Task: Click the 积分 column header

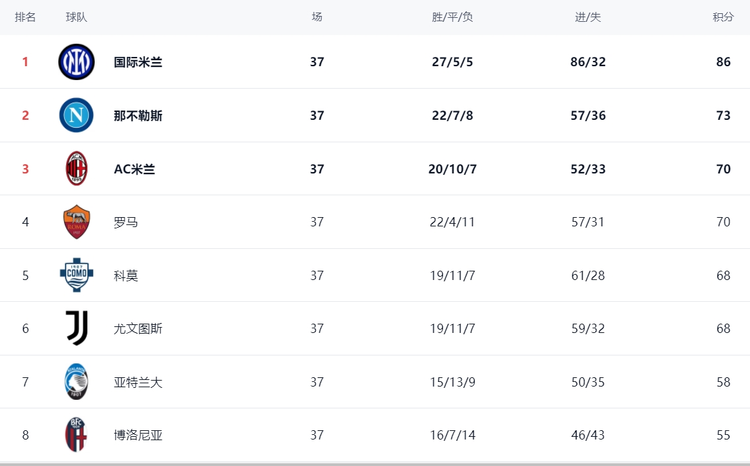Action: point(723,17)
